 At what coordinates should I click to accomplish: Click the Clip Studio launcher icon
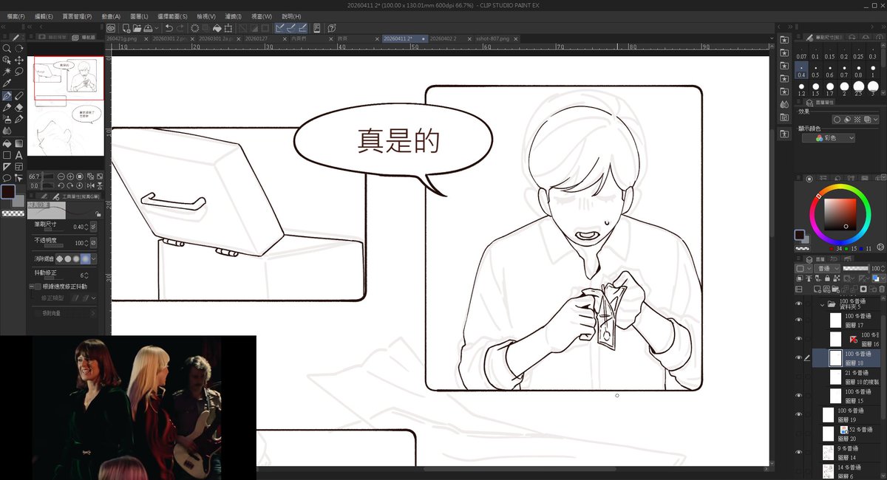(x=111, y=28)
